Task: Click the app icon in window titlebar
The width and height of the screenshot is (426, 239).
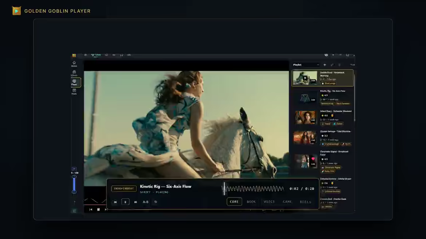Action: [x=74, y=55]
